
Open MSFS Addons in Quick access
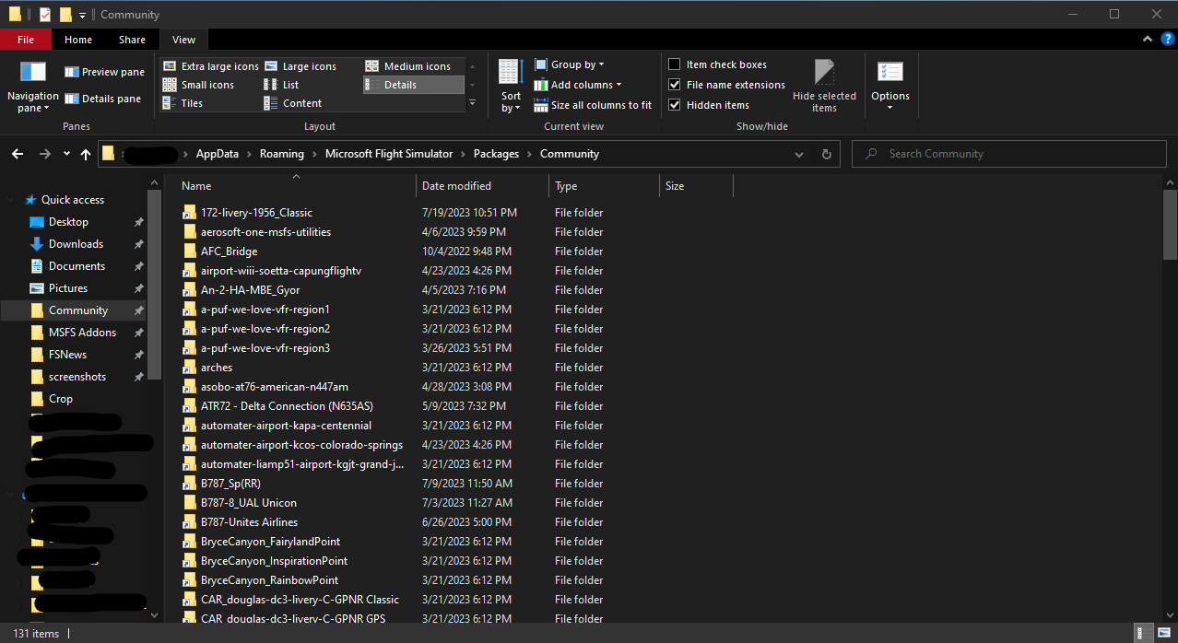pos(82,333)
